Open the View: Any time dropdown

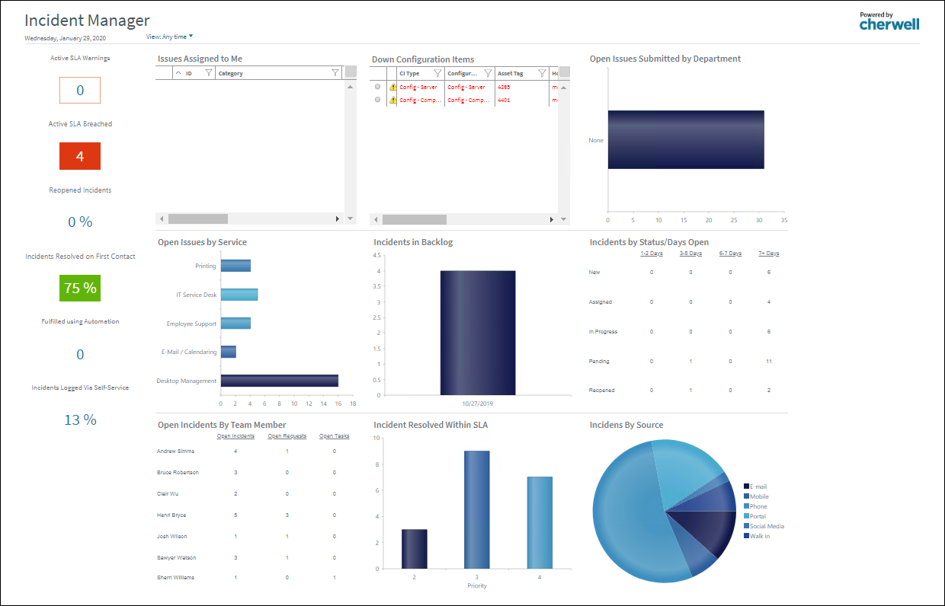pyautogui.click(x=168, y=36)
